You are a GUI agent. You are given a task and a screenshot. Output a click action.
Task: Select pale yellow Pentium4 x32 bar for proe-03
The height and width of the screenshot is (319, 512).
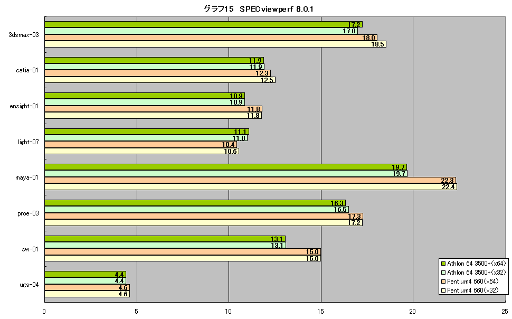(x=203, y=222)
